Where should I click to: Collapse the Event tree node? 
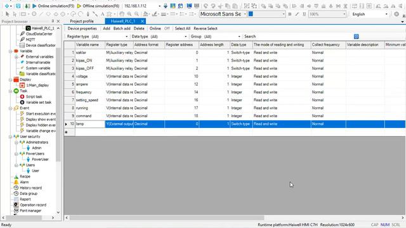(11, 108)
